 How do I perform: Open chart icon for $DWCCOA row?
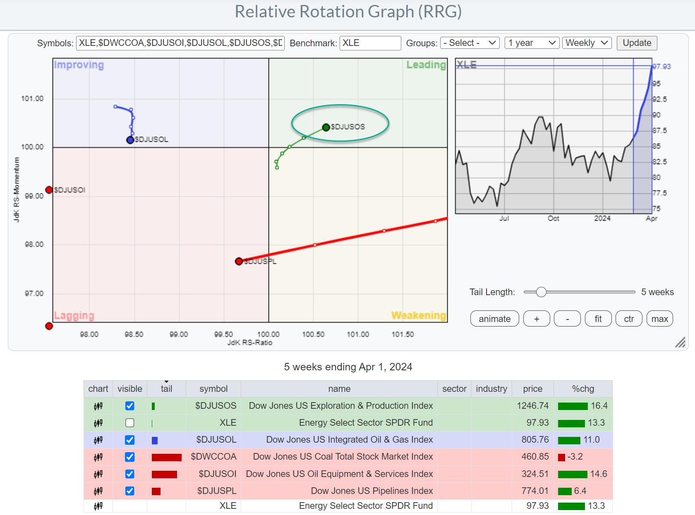tap(98, 457)
